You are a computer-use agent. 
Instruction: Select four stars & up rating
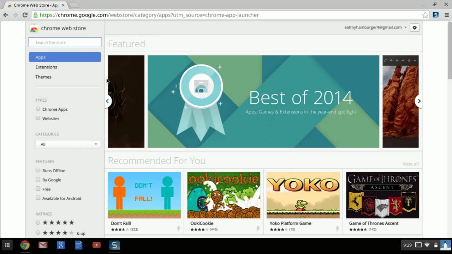[x=38, y=233]
